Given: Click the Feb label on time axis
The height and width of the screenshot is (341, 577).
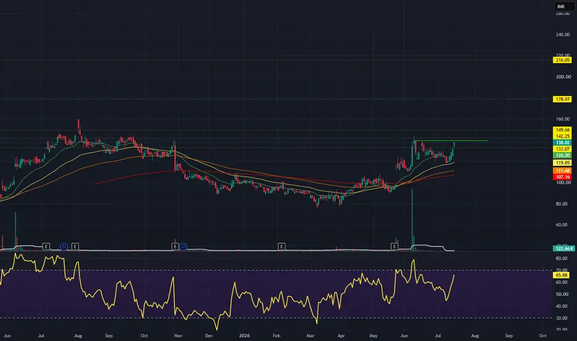Looking at the screenshot, I should [x=276, y=335].
